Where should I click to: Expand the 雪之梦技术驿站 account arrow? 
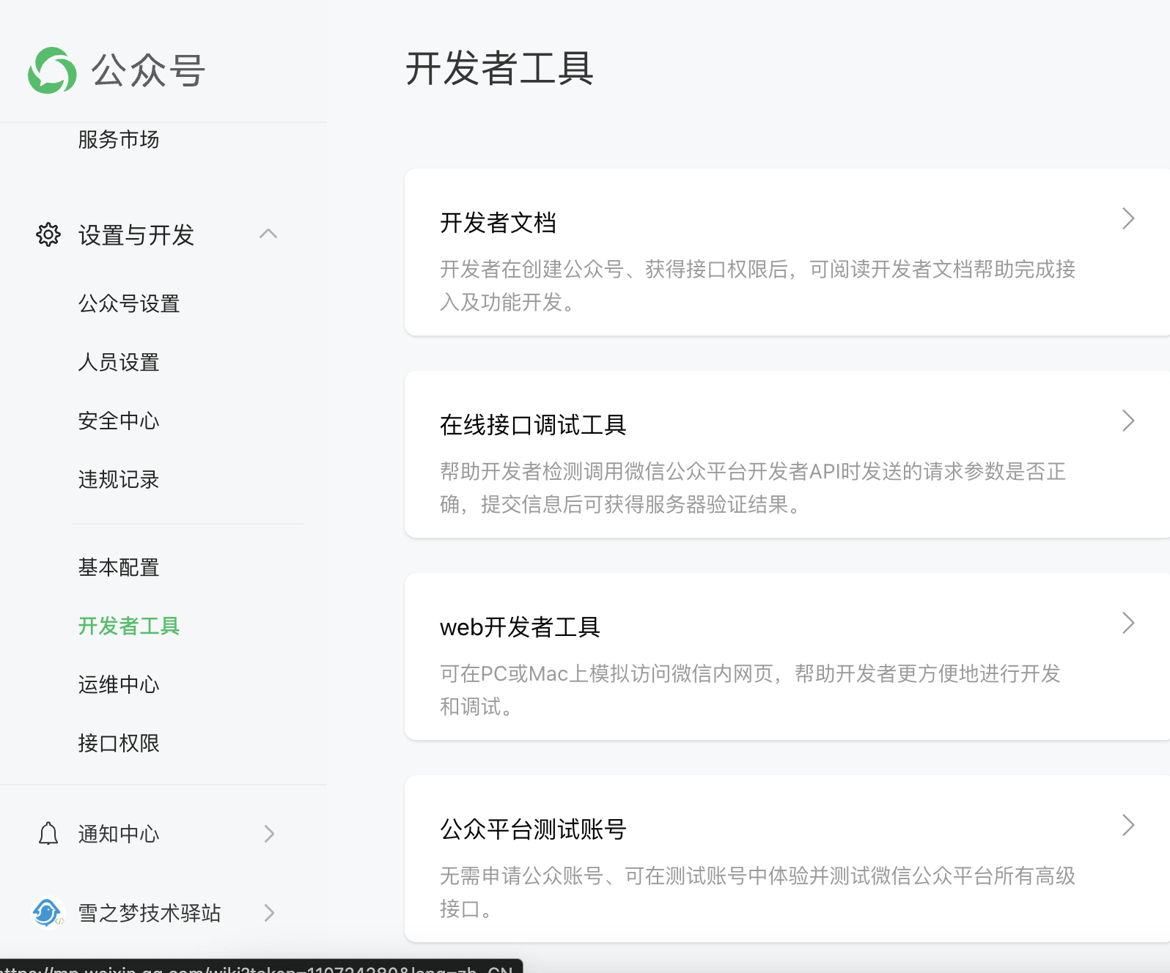269,913
